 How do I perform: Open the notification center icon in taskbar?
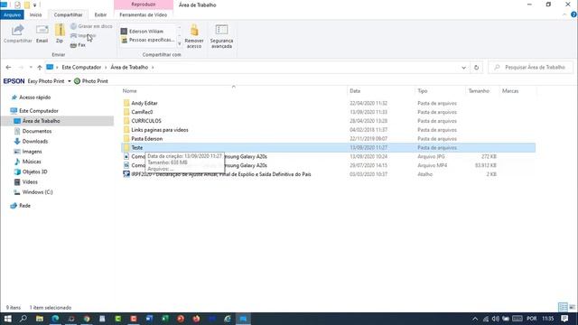[x=564, y=319]
